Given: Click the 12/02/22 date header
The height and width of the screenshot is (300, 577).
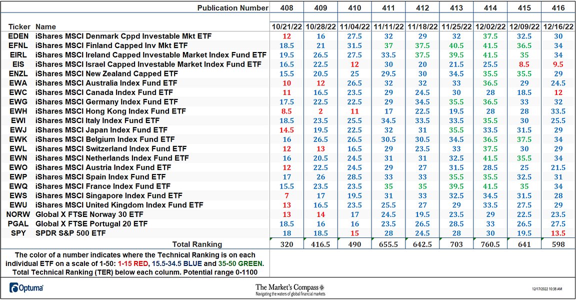Looking at the screenshot, I should click(490, 27).
